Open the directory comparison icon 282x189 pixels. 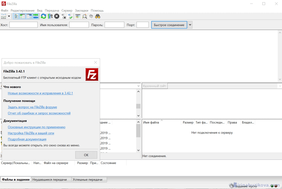click(x=78, y=16)
